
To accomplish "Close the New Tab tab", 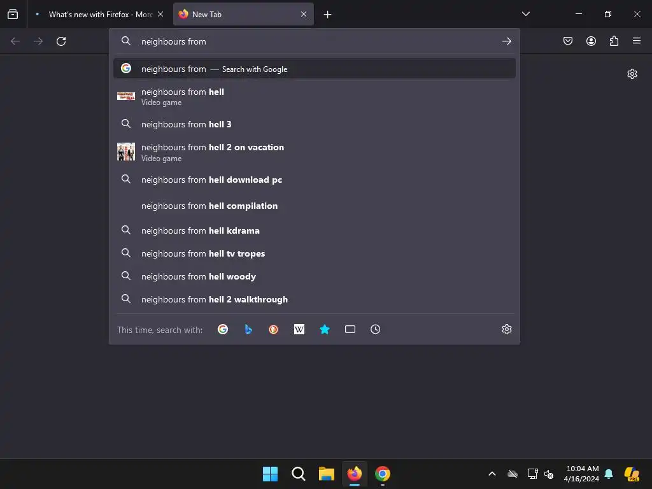I will point(304,14).
